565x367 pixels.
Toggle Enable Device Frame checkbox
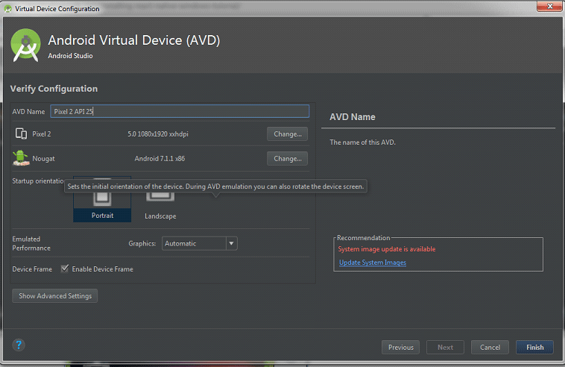click(x=65, y=269)
